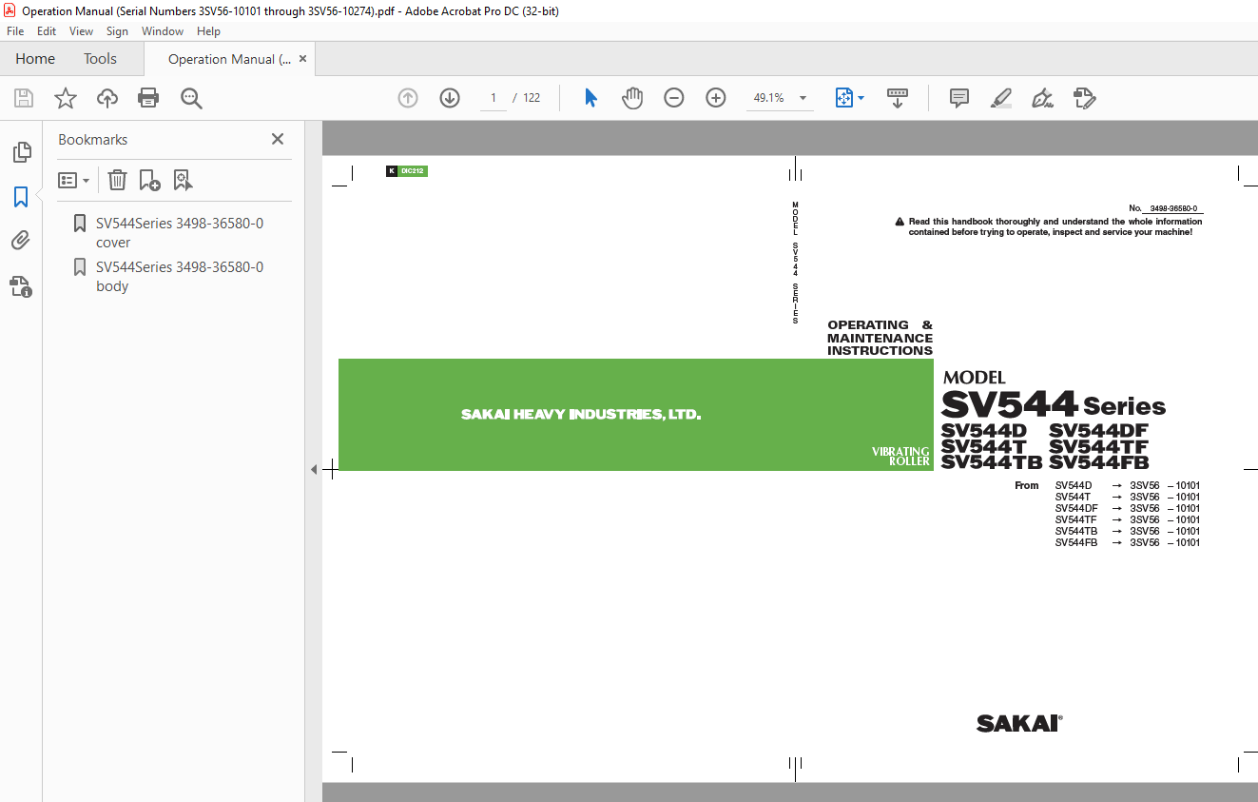The image size is (1258, 802).
Task: Open Page Thumbnails panel
Action: click(x=21, y=152)
